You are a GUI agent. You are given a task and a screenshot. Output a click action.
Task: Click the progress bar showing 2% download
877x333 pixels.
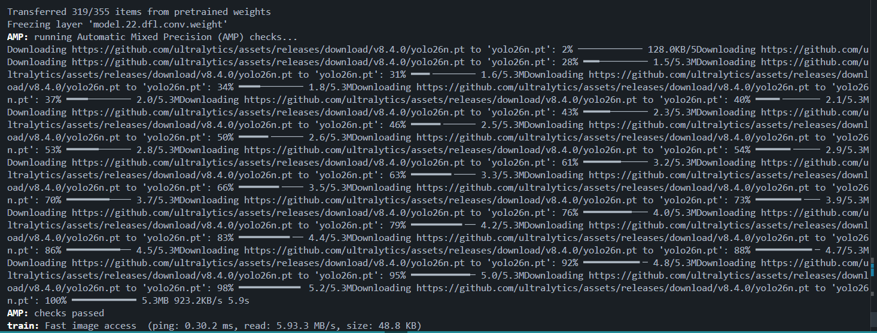pos(611,50)
